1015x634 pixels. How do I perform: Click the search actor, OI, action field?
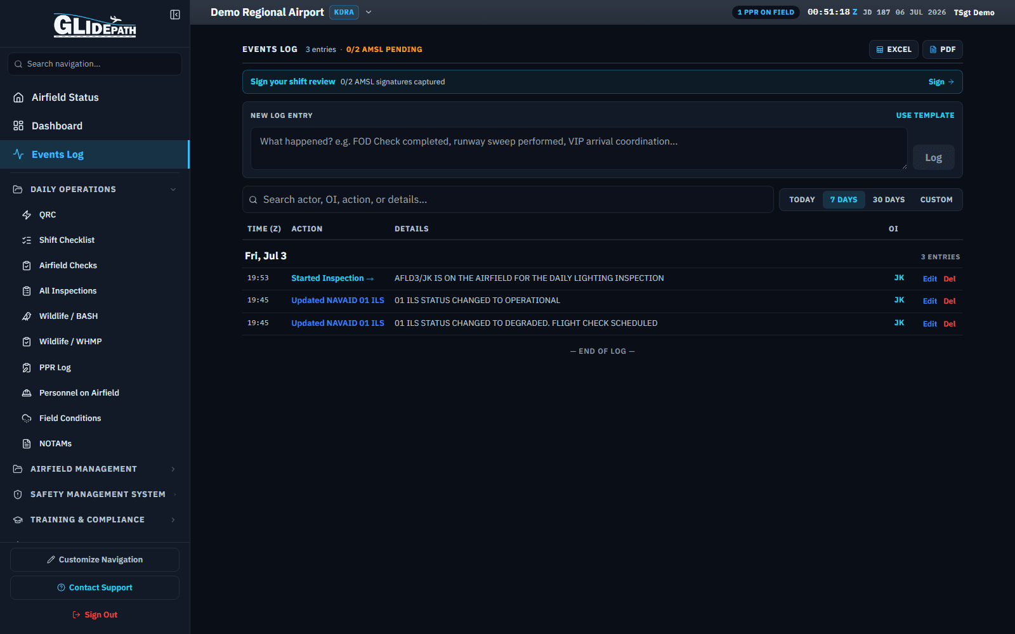(x=507, y=200)
